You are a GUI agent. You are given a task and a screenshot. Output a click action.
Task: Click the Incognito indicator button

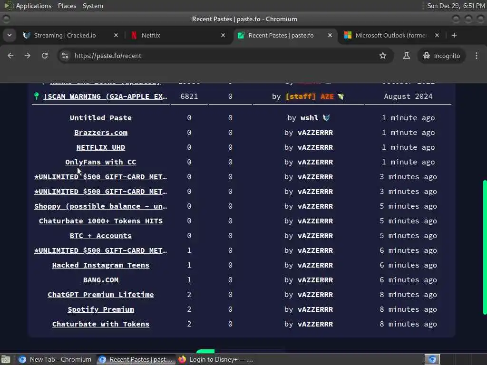(441, 56)
